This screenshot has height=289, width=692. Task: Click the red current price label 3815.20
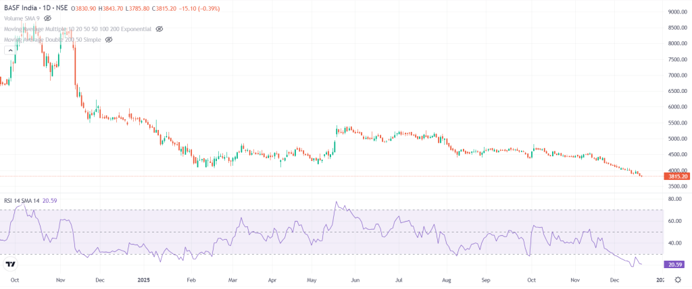click(x=676, y=176)
